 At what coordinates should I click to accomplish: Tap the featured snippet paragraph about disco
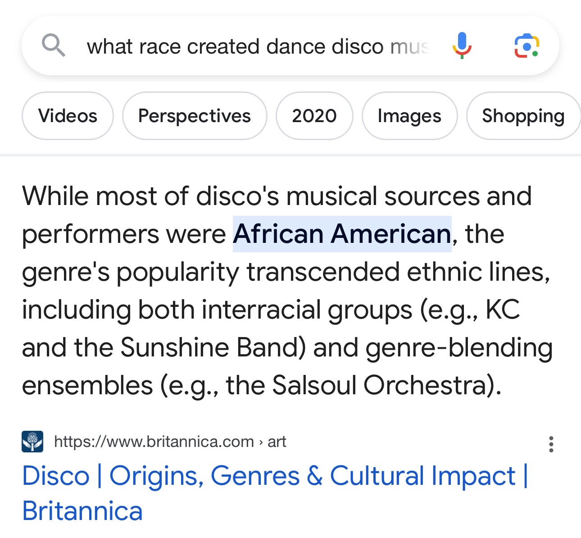(x=287, y=291)
